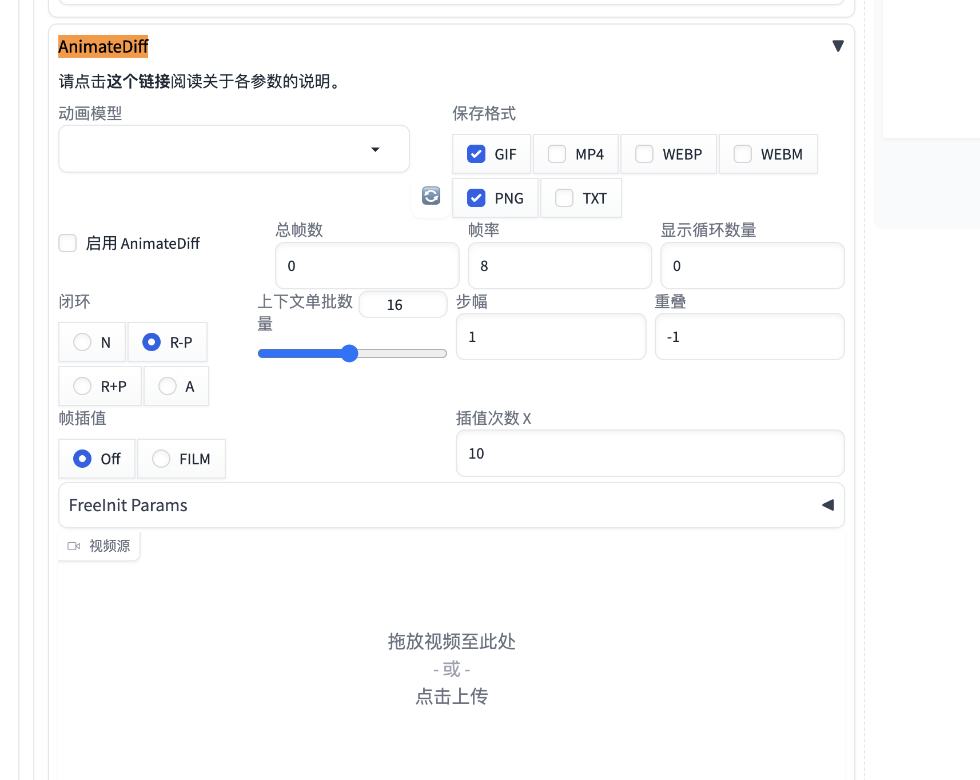Image resolution: width=980 pixels, height=780 pixels.
Task: Click the refresh motion model list icon
Action: (x=431, y=196)
